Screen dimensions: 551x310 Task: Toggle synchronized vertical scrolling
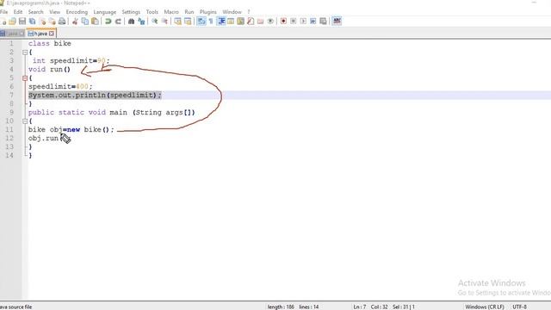pos(177,22)
